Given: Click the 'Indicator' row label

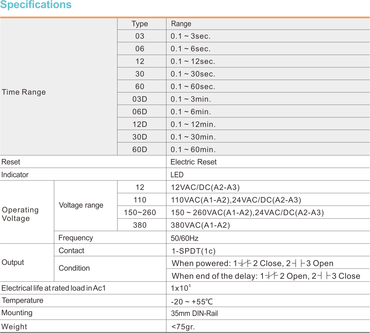Looking at the screenshot, I should coord(15,175).
